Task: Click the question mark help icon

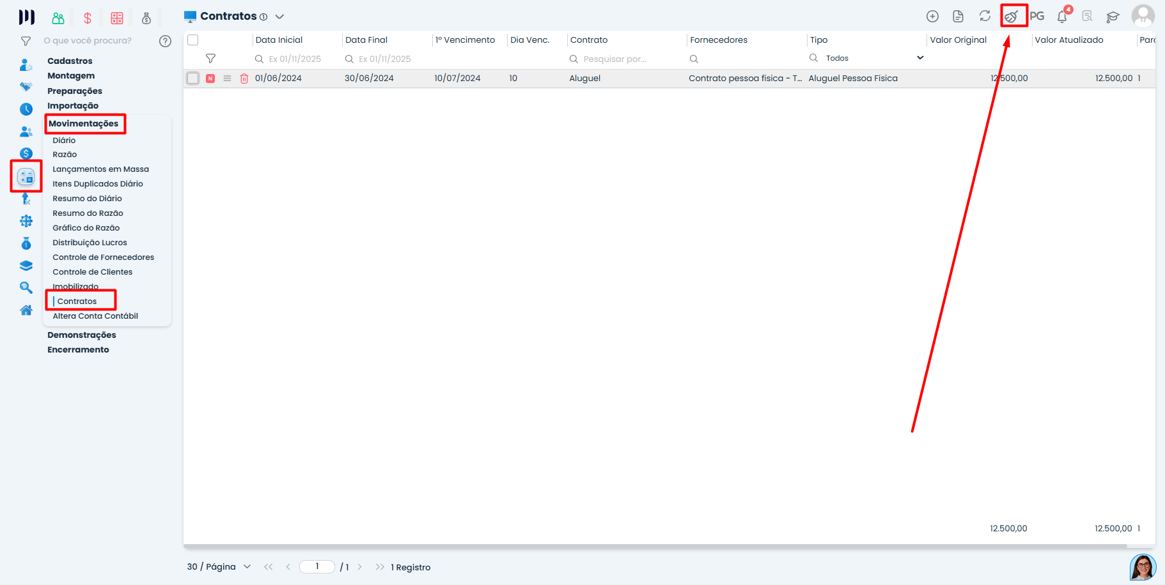Action: pos(165,41)
